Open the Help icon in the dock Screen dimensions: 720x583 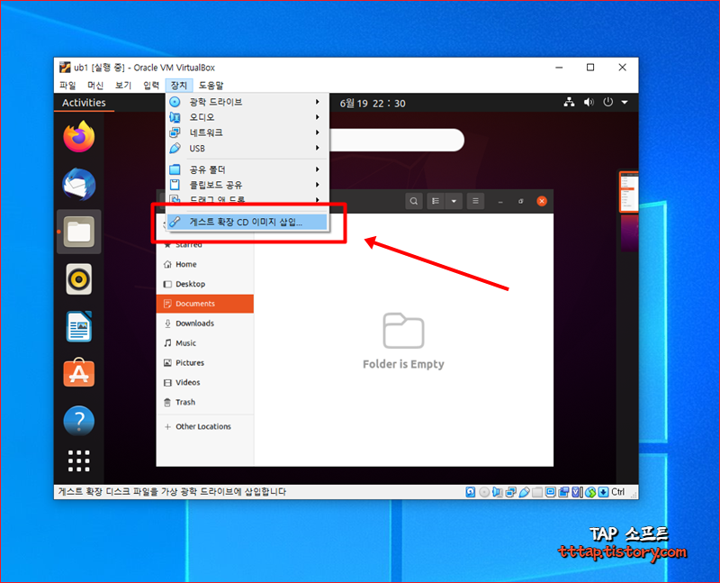(x=79, y=421)
